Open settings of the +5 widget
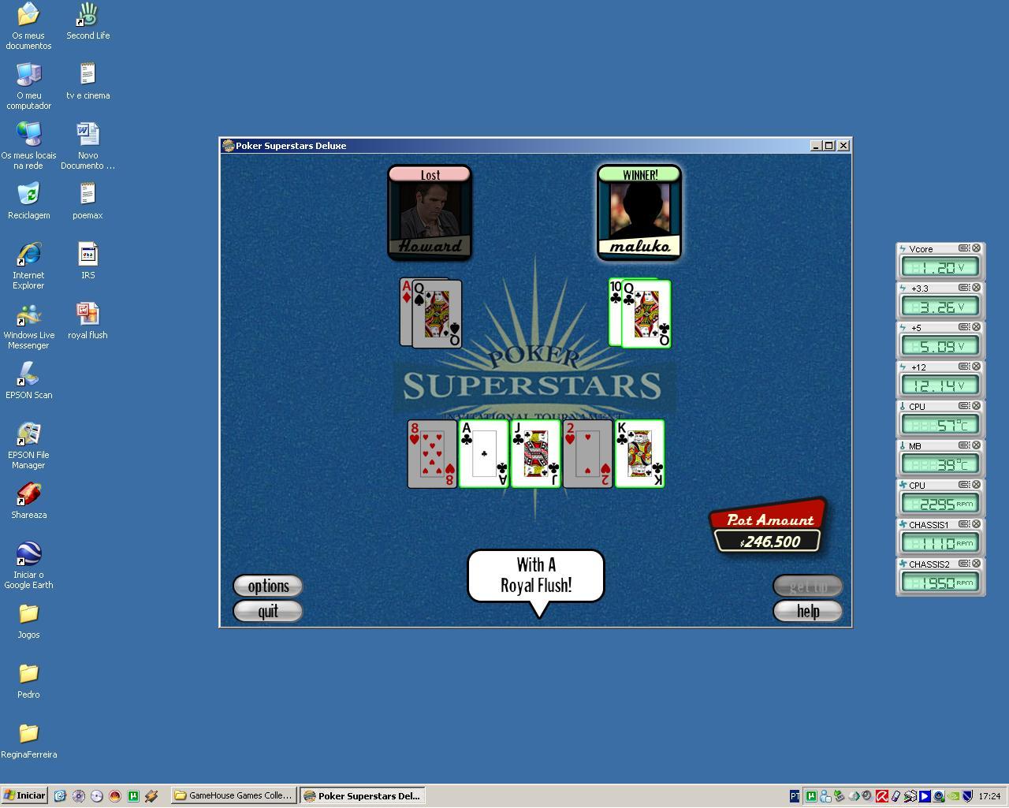 point(964,327)
